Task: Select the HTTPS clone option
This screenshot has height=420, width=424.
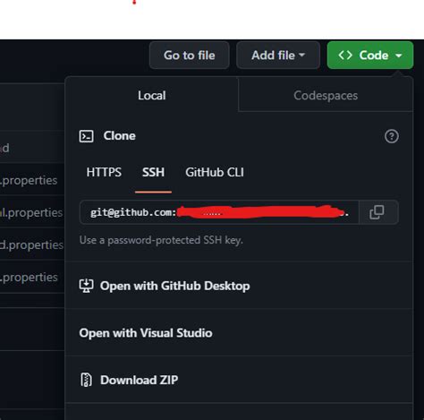Action: (x=104, y=172)
